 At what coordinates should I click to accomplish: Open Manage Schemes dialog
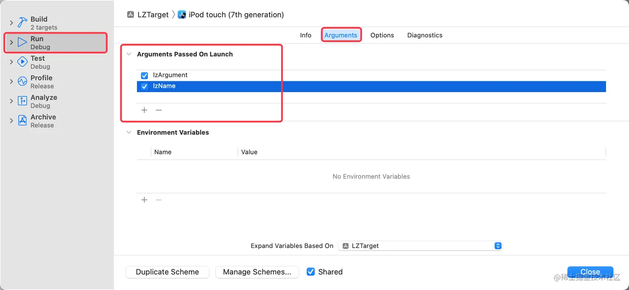(x=257, y=272)
